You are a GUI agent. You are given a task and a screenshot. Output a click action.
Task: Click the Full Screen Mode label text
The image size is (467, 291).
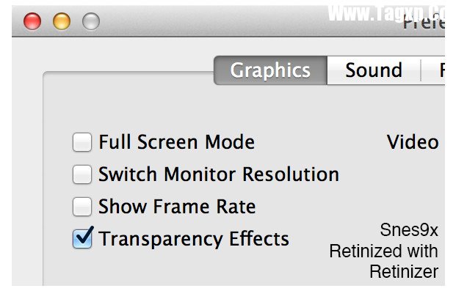point(177,142)
